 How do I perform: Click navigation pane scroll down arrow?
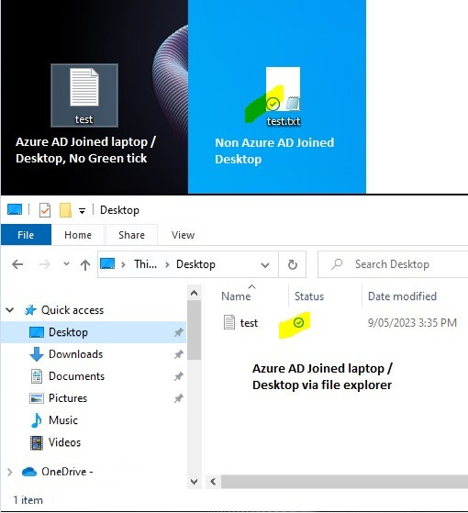tap(195, 481)
